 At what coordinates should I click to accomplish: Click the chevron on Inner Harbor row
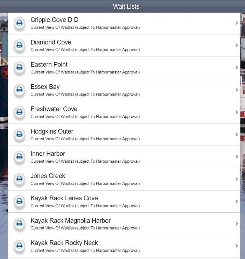237,157
